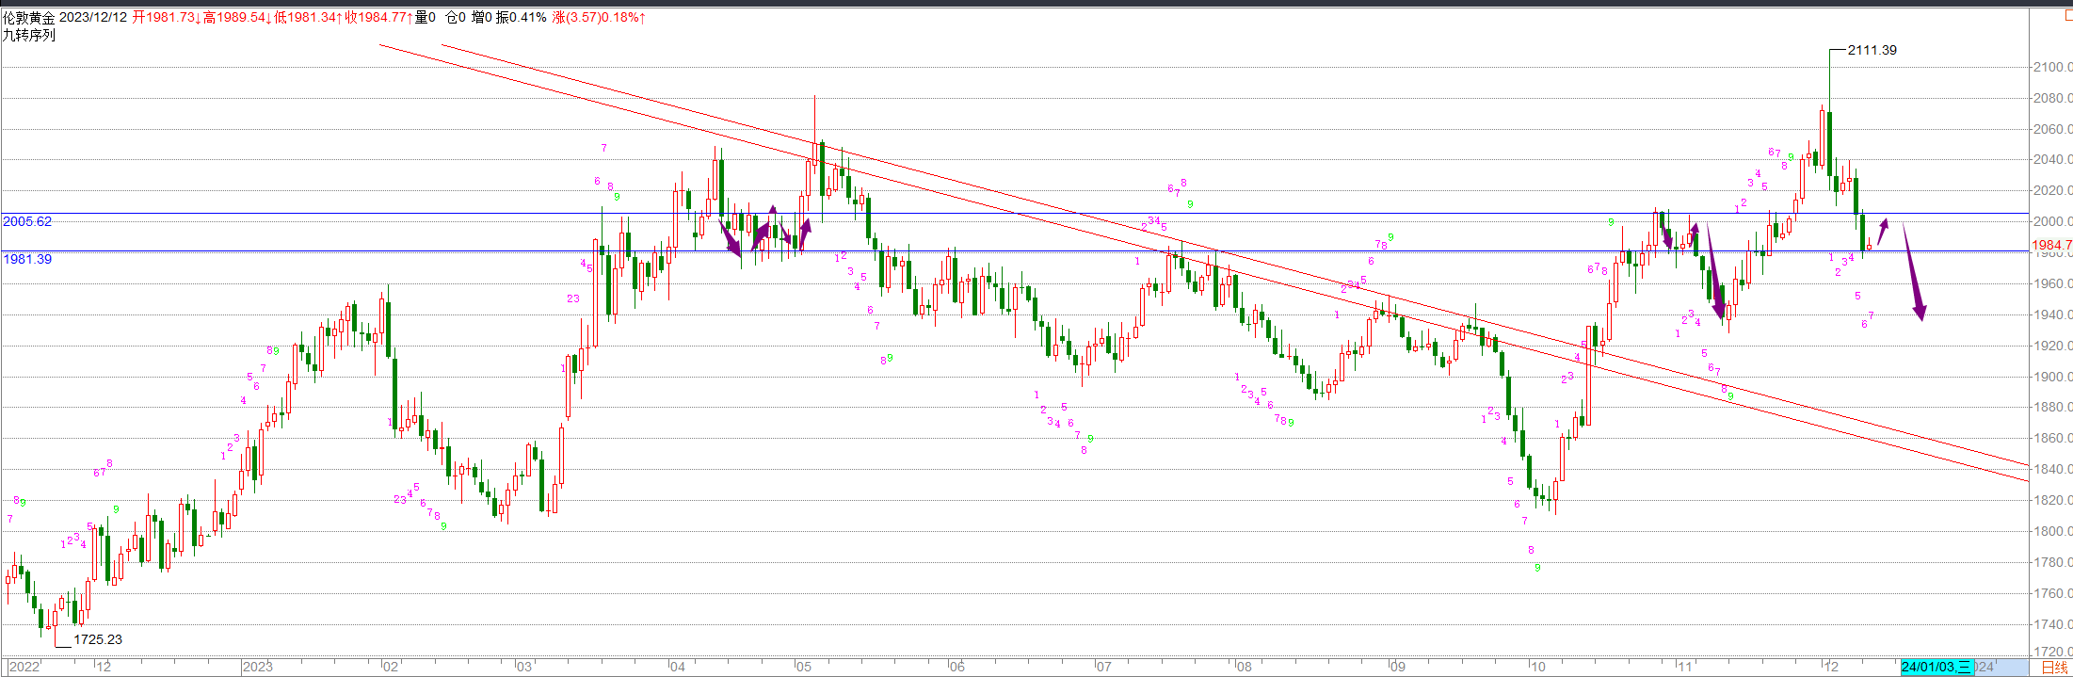Click the 日线 period button
Viewport: 2073px width, 677px height.
point(2054,668)
